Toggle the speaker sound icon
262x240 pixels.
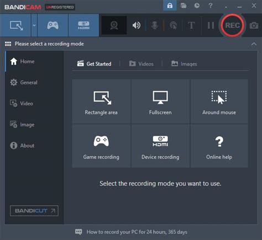point(137,25)
